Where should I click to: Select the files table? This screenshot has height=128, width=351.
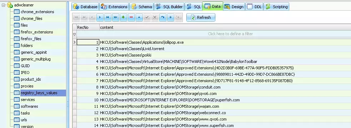click(24, 25)
